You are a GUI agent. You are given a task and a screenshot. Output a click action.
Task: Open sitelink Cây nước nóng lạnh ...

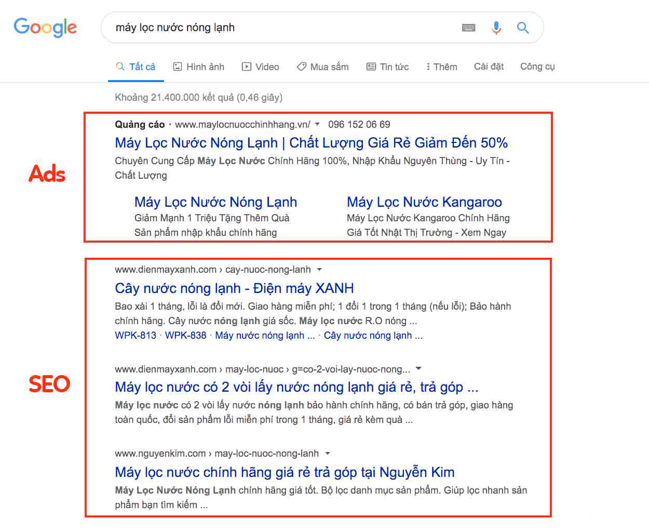(373, 335)
